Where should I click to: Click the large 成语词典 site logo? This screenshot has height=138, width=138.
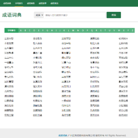(x=12, y=15)
